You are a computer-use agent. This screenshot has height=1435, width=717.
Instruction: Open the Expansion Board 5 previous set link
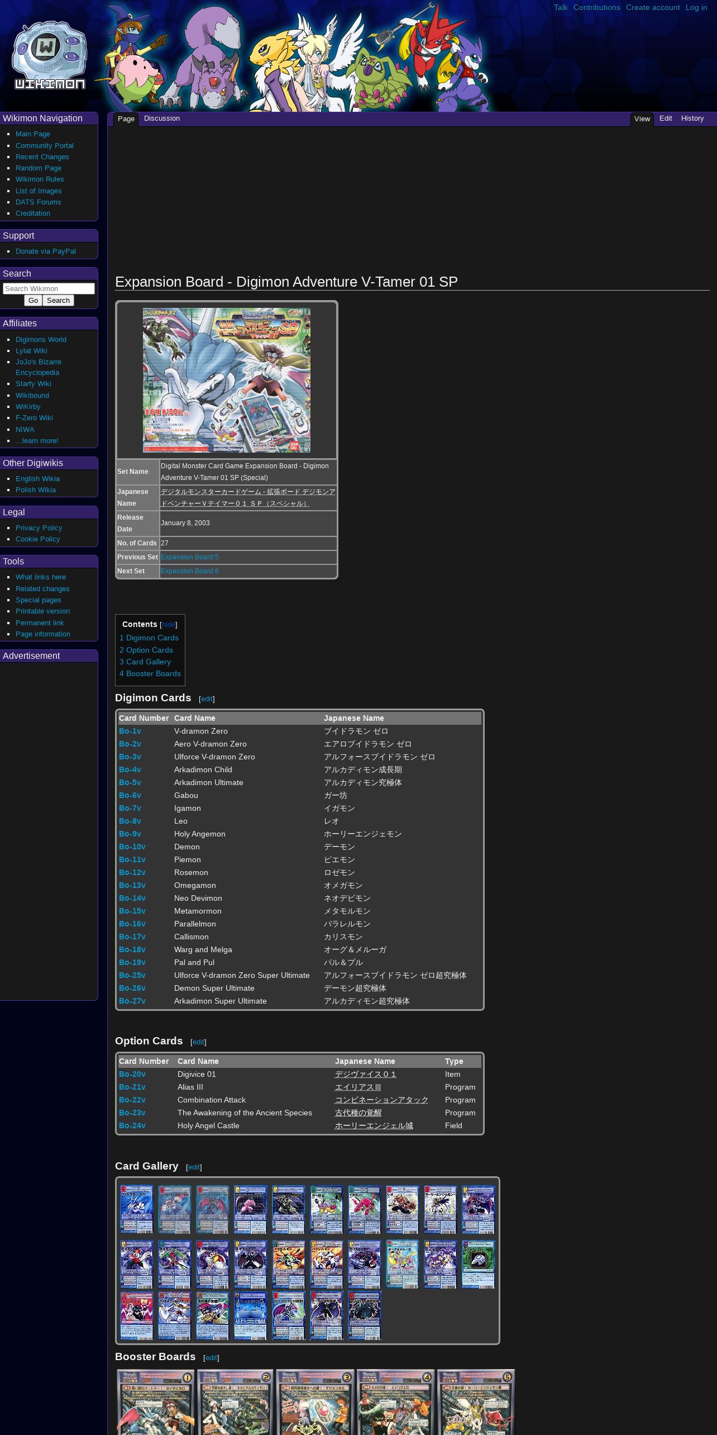[190, 557]
